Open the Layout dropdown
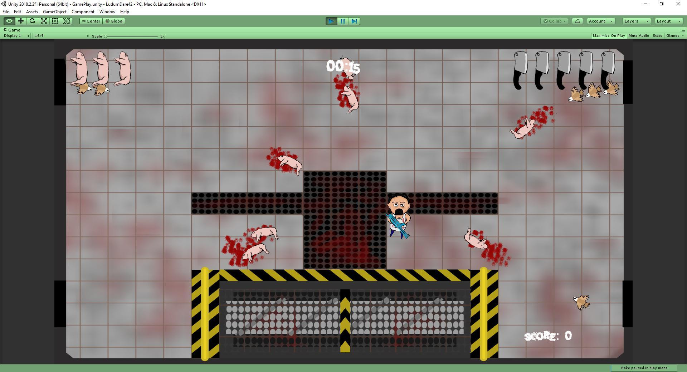Screen dimensions: 687x372 tap(669, 21)
